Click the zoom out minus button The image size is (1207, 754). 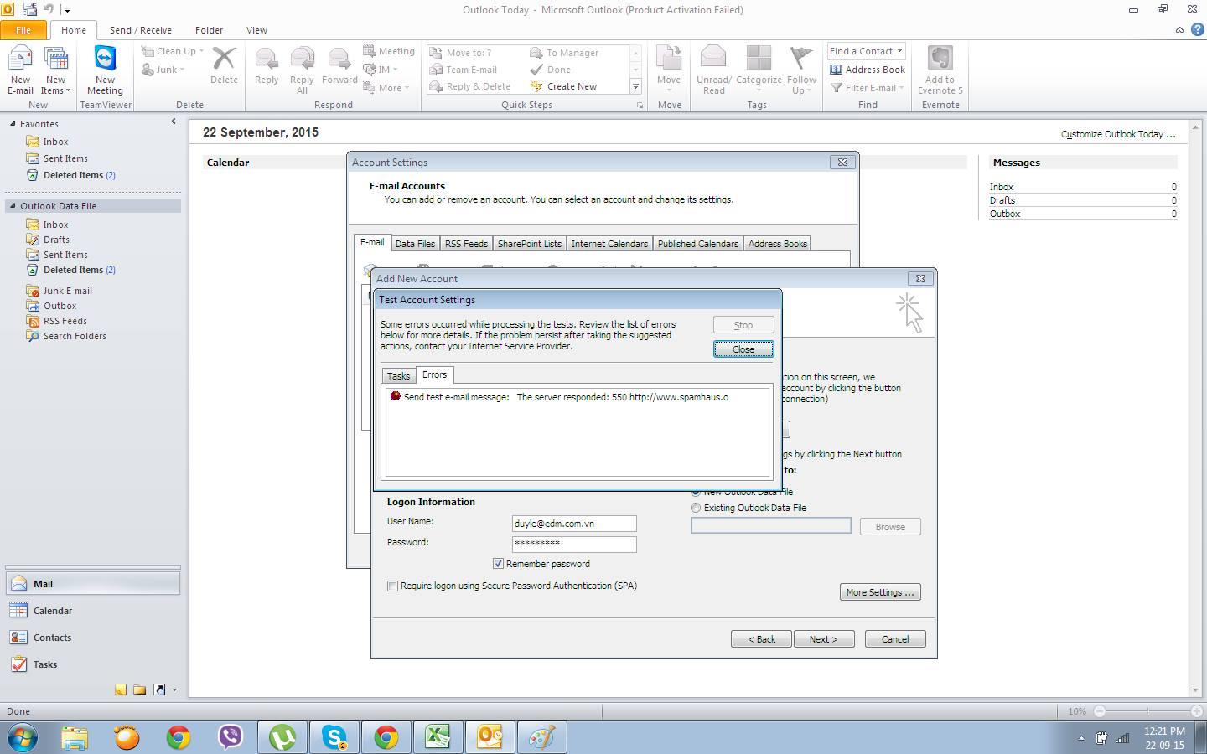[x=1100, y=711]
